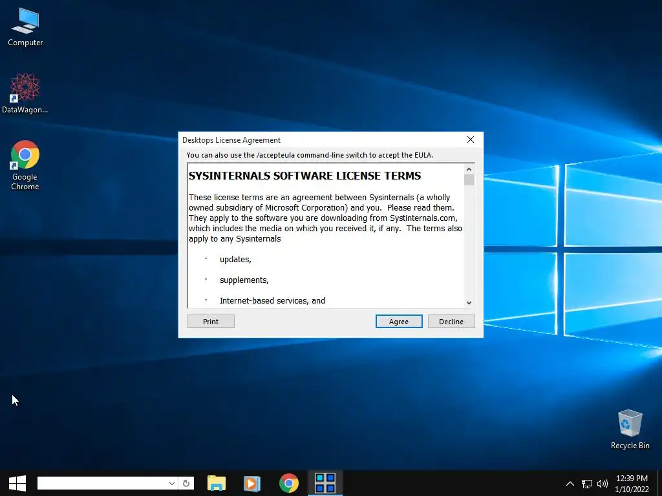Select the Computer desktop icon

(25, 27)
